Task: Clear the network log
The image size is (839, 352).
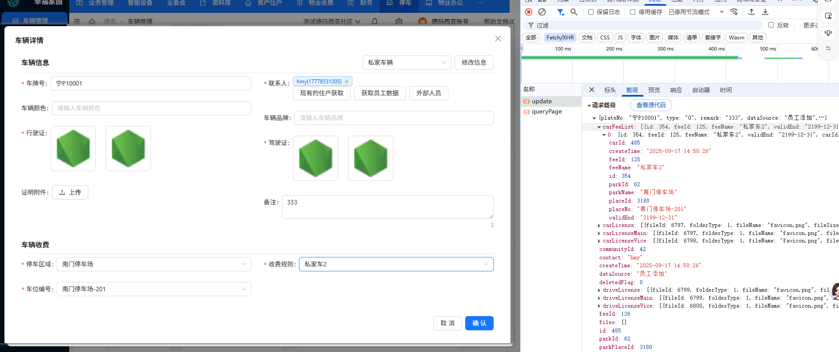Action: click(542, 12)
